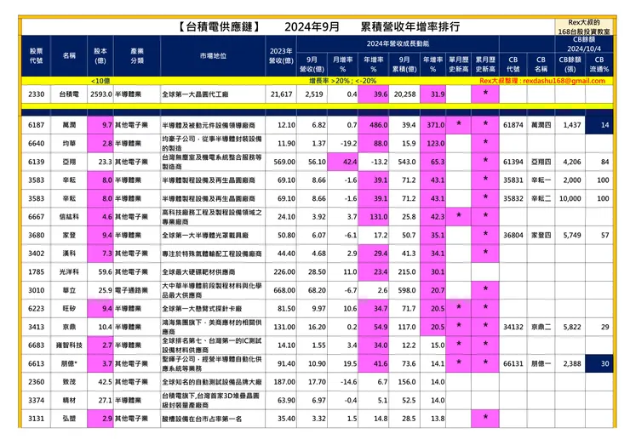Screen dimensions: 630x445
Task: Click the name cell 弘塑
Action: pos(69,419)
